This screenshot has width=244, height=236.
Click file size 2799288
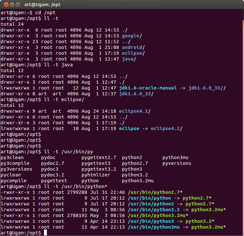click(77, 192)
